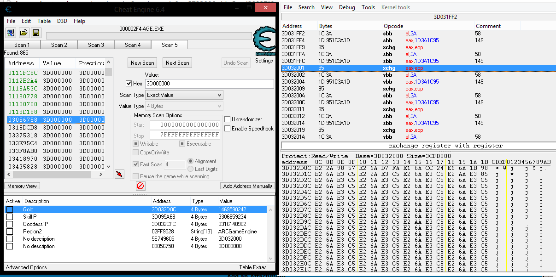Image resolution: width=556 pixels, height=277 pixels.
Task: Click the Next Scan button
Action: pyautogui.click(x=178, y=63)
